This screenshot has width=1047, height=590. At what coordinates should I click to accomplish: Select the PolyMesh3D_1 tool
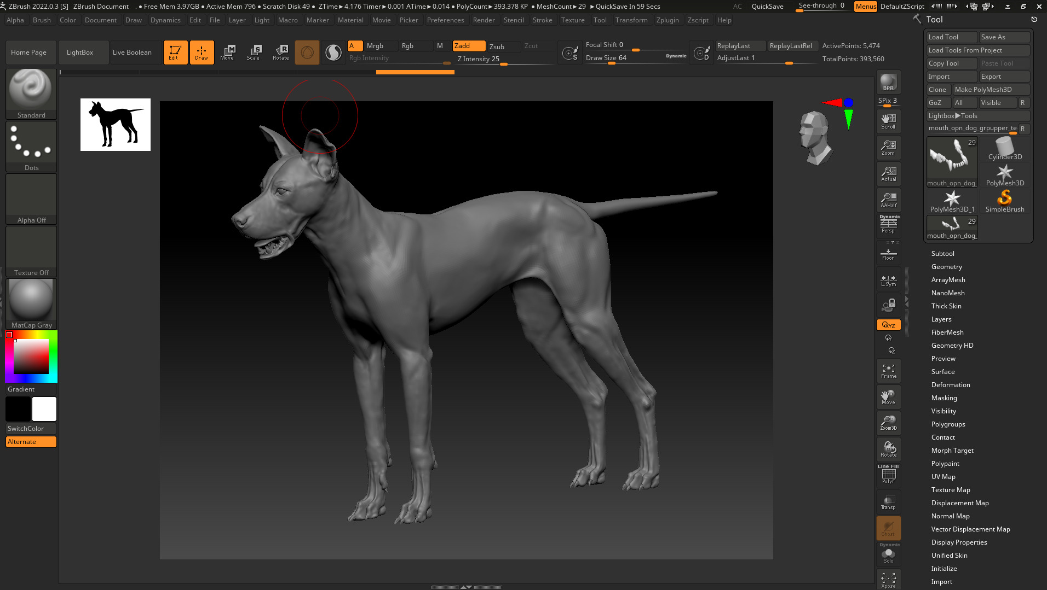(x=952, y=201)
